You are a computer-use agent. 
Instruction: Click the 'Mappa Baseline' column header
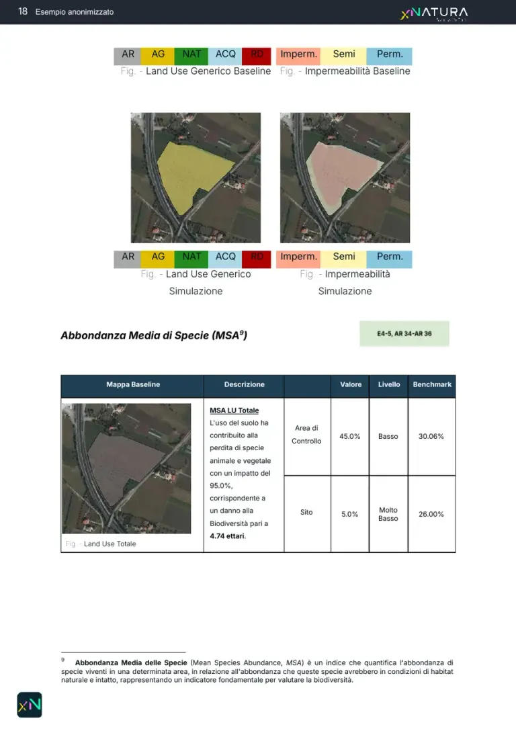coord(133,384)
